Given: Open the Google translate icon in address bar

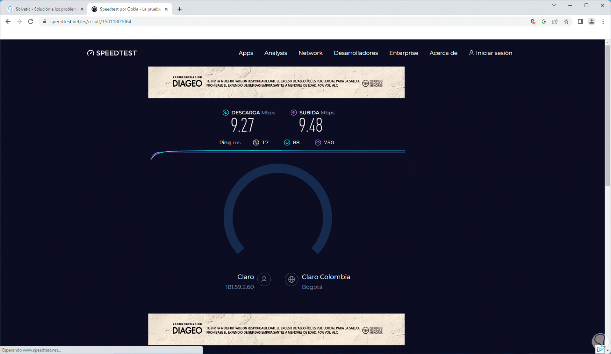Looking at the screenshot, I should 544,21.
